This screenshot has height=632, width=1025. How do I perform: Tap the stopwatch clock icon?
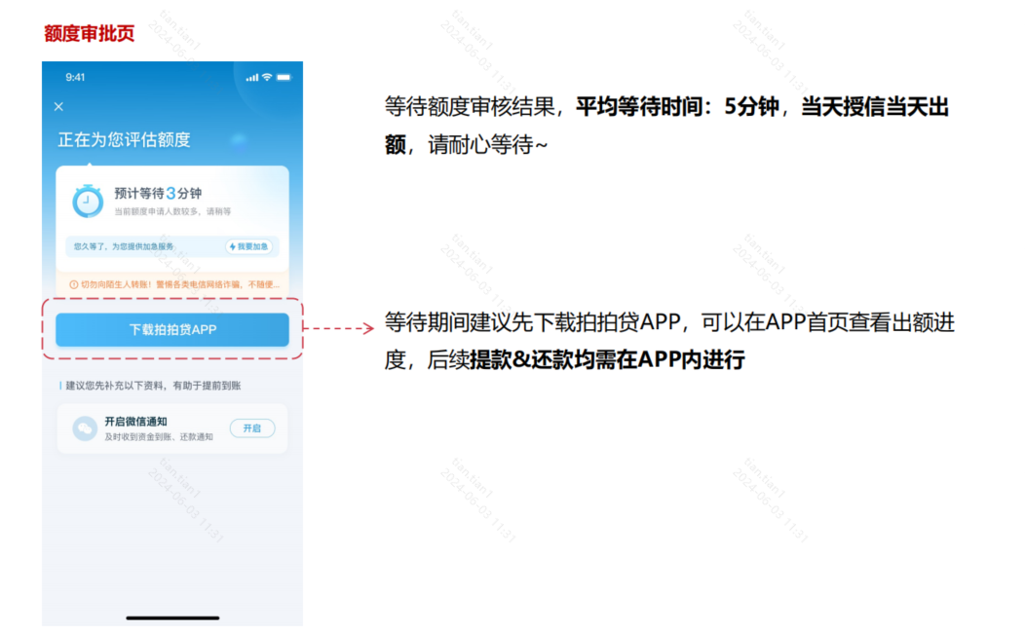pos(87,201)
